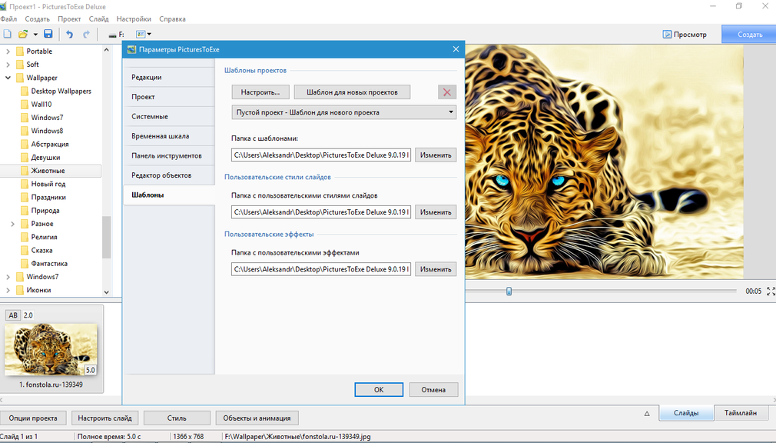Confirm the dialog with OK
This screenshot has height=443, width=776.
coord(379,389)
